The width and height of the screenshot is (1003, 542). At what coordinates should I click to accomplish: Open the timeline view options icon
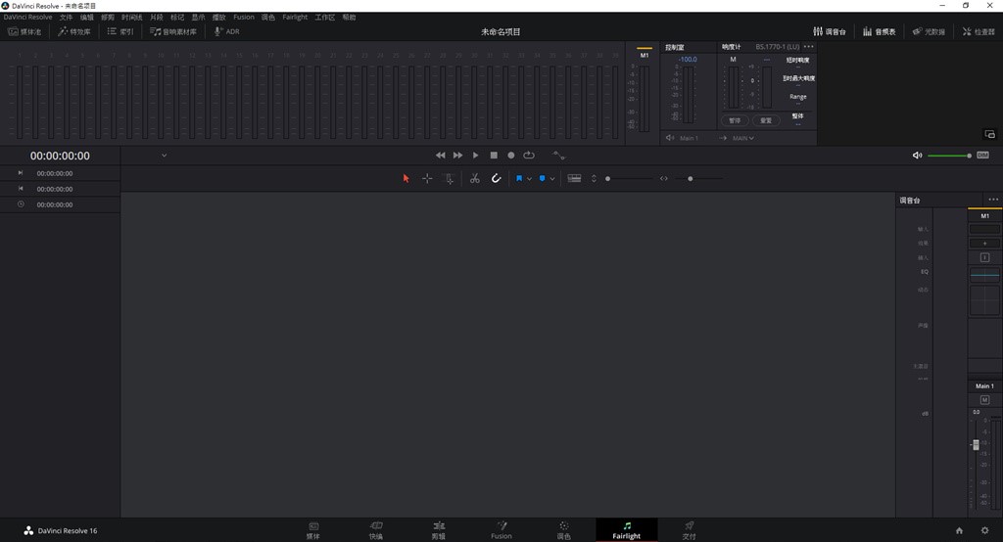[574, 178]
